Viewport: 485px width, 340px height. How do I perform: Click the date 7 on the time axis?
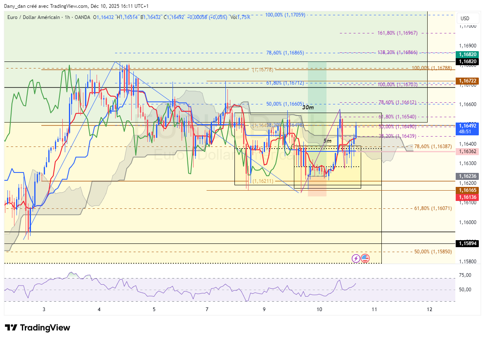pyautogui.click(x=207, y=309)
